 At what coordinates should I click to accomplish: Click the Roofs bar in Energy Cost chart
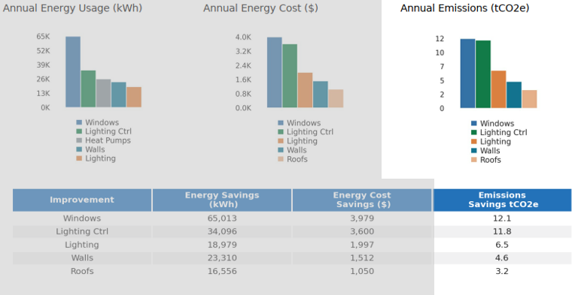point(336,98)
